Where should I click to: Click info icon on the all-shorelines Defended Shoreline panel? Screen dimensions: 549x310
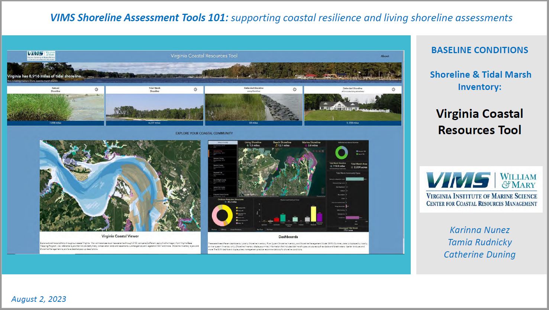pos(393,89)
